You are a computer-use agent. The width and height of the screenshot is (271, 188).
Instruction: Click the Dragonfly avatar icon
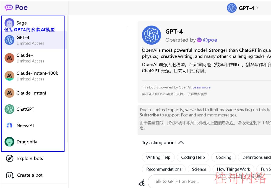(x=9, y=142)
